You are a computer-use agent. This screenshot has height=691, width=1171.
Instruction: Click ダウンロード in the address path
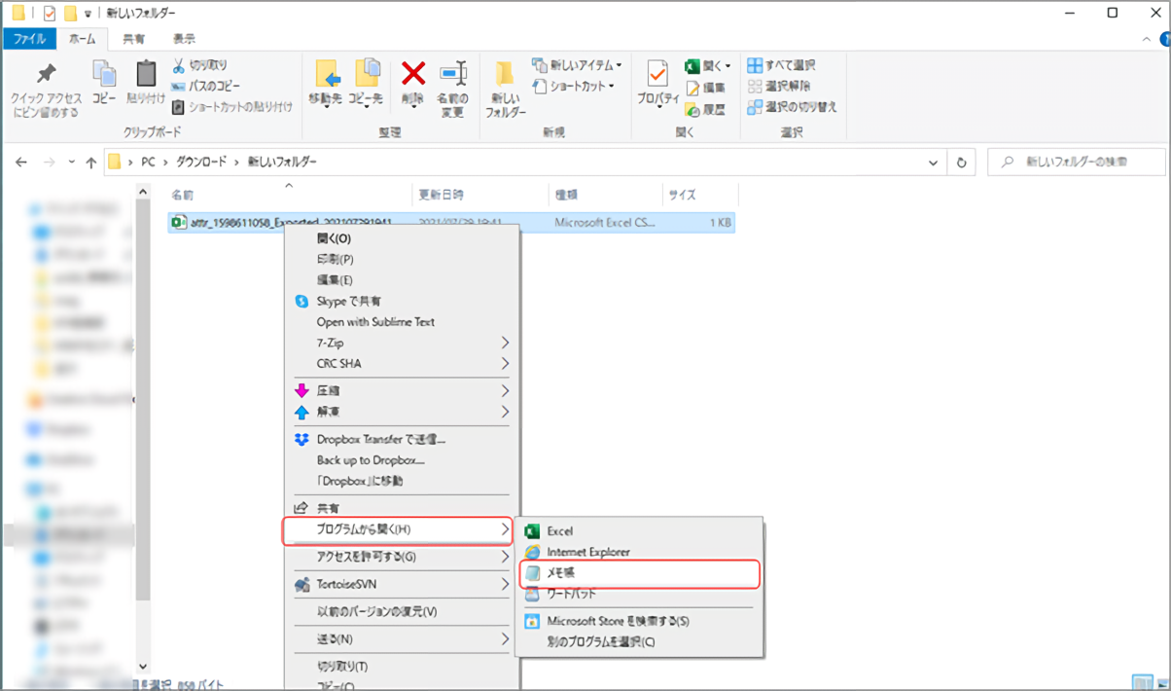point(201,162)
